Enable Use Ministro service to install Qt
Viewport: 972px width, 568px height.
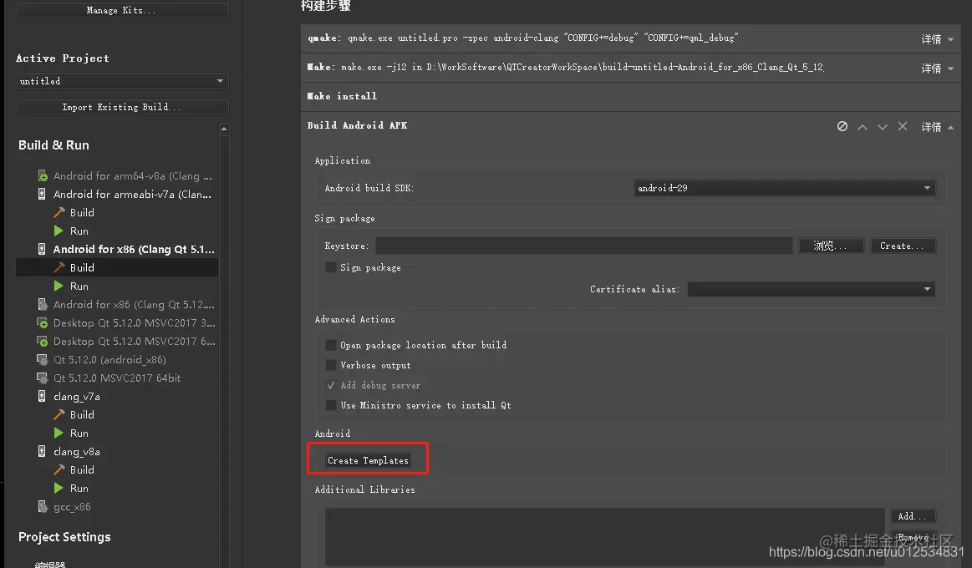click(331, 405)
